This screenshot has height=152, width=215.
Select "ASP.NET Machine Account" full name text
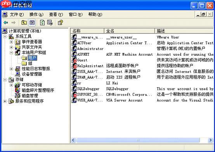(x=129, y=54)
